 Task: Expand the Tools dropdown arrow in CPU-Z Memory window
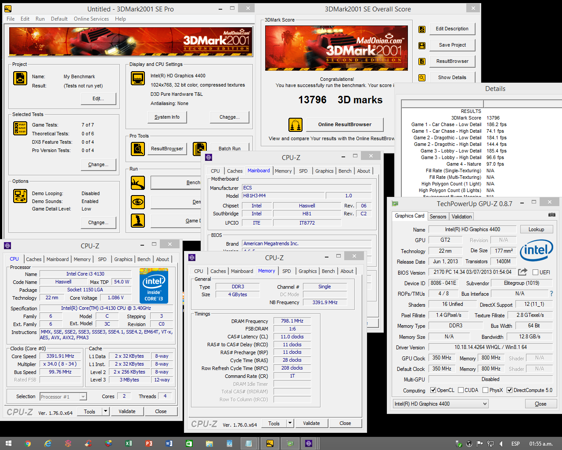(x=290, y=424)
